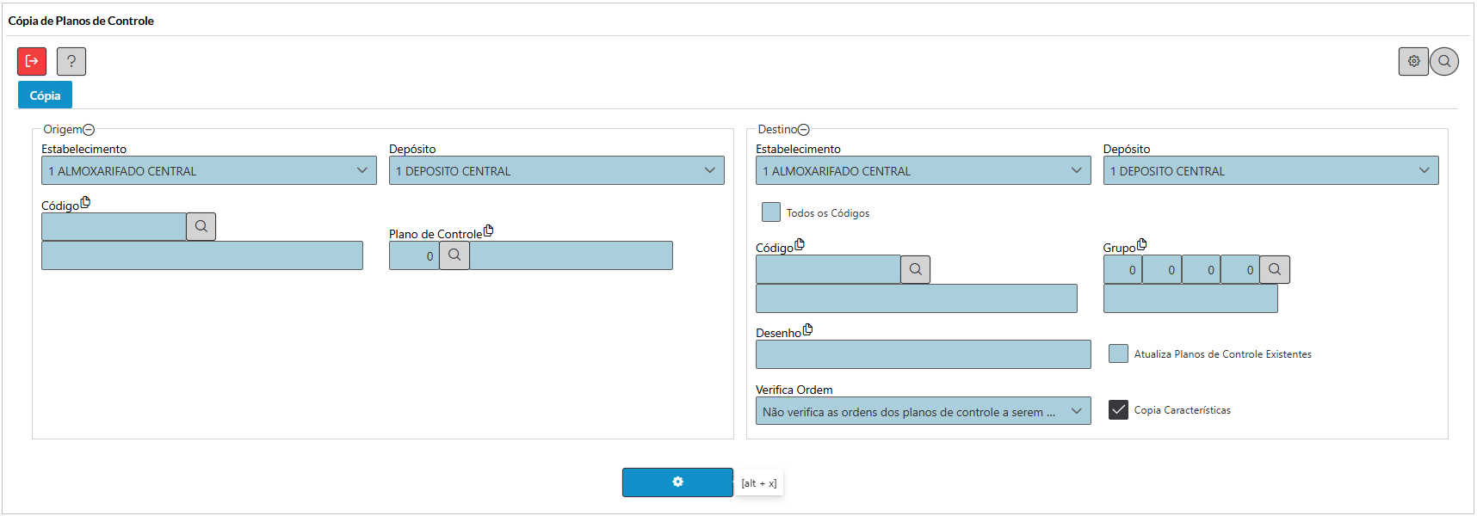Viewport: 1477px width, 516px height.
Task: Collapse the Origem section
Action: point(89,130)
